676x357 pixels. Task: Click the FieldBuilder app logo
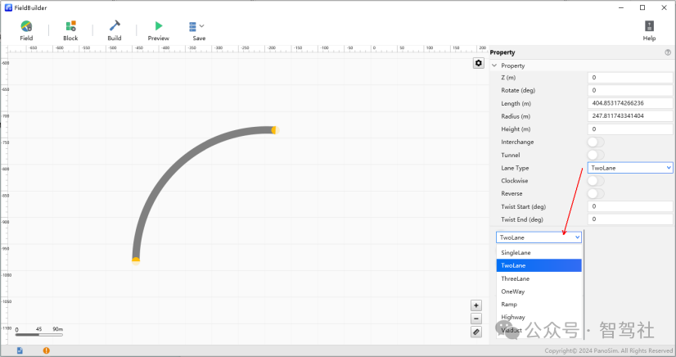tap(8, 7)
